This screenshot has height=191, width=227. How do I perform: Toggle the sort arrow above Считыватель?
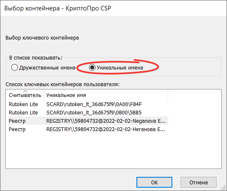point(25,91)
